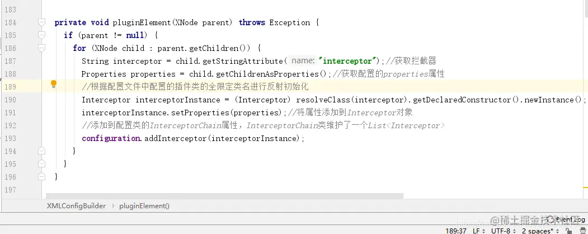The height and width of the screenshot is (234, 588).
Task: Click the horizontal scrollbar below the code
Action: (224, 196)
